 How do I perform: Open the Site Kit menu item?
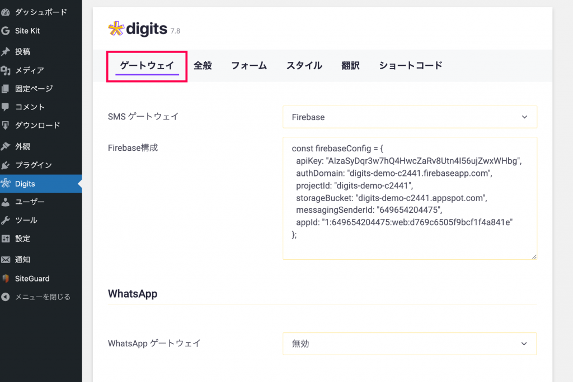pyautogui.click(x=41, y=31)
